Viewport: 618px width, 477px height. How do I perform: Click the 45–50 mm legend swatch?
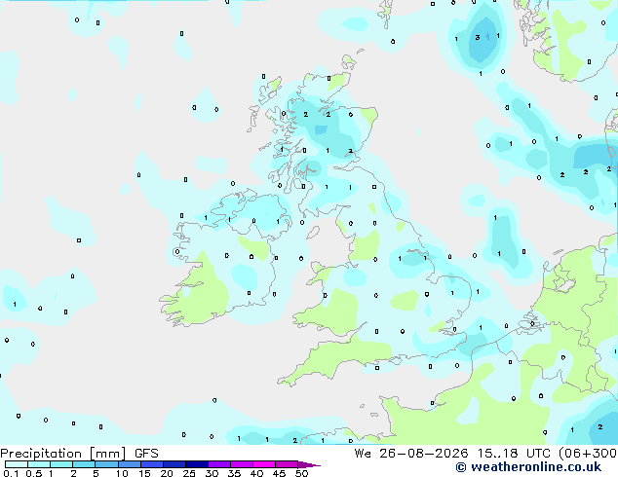point(287,464)
